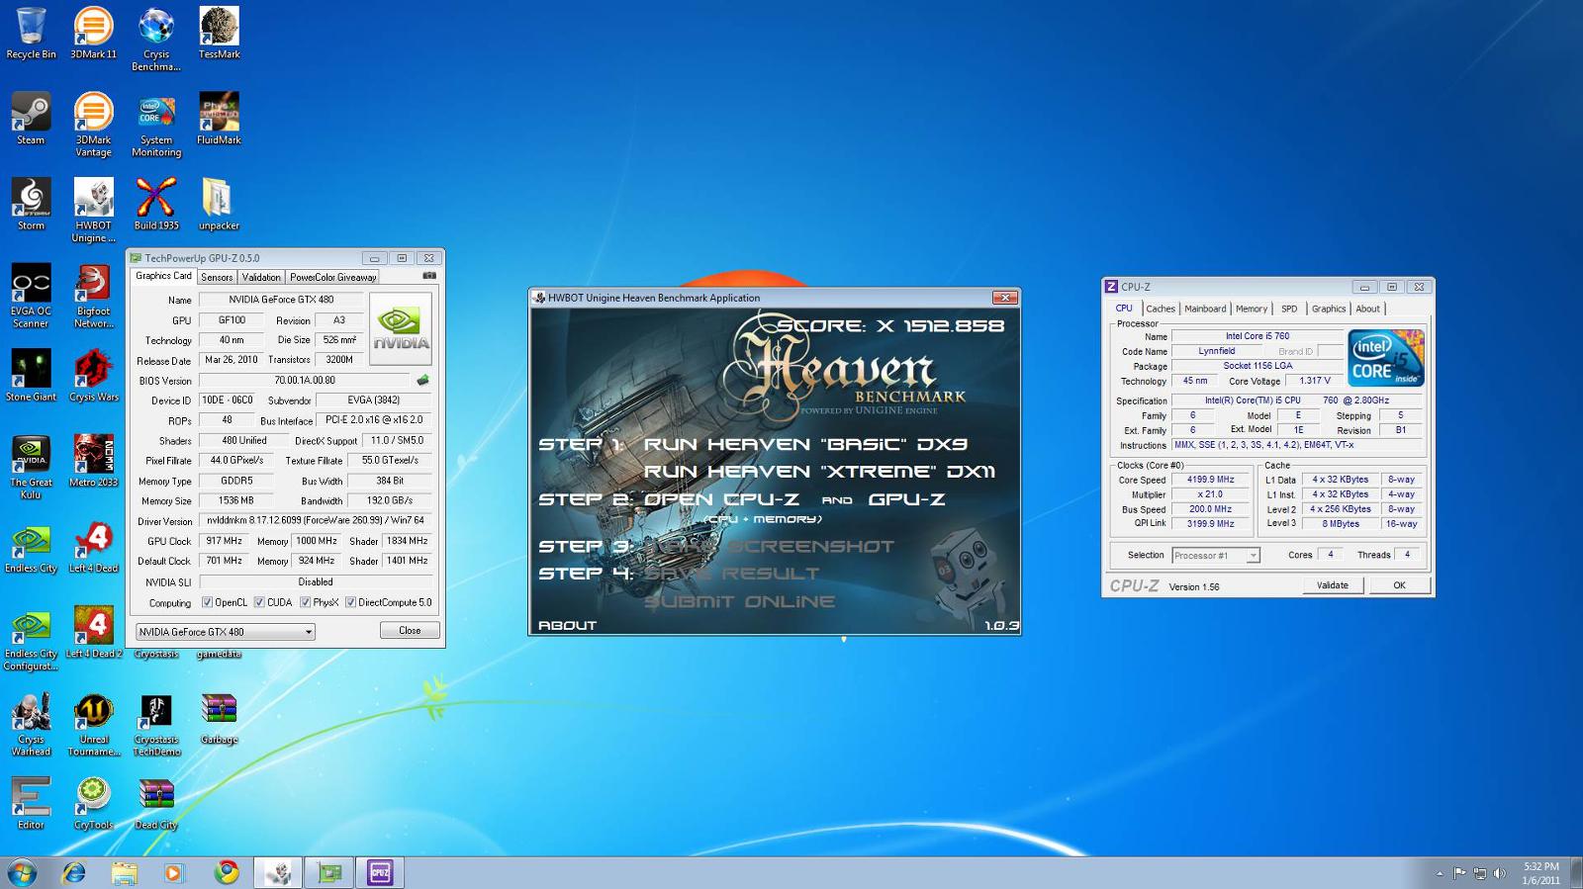
Task: Launch 3DMark 11 desktop shortcut
Action: point(93,34)
